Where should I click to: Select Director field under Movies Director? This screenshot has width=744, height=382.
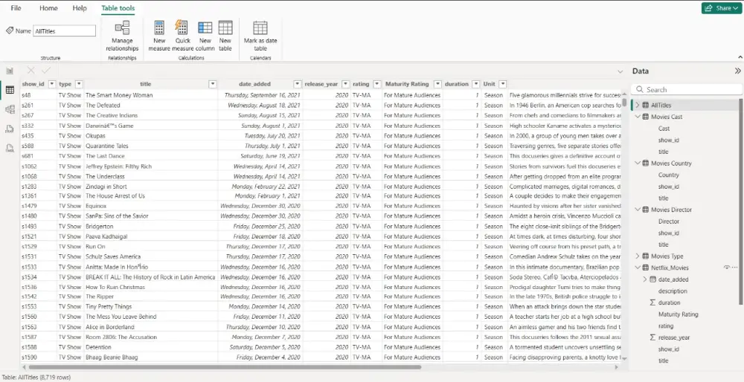pos(669,221)
